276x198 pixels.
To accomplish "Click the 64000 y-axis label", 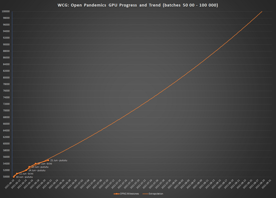I will point(6,131).
